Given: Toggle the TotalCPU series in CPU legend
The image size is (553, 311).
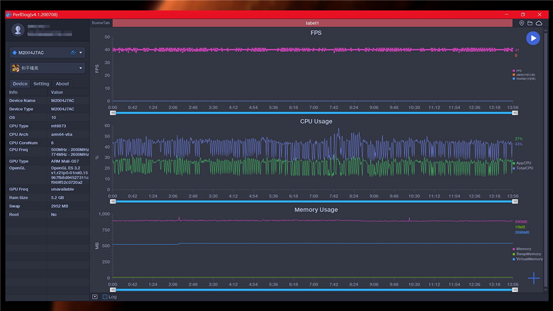Looking at the screenshot, I should coord(523,168).
